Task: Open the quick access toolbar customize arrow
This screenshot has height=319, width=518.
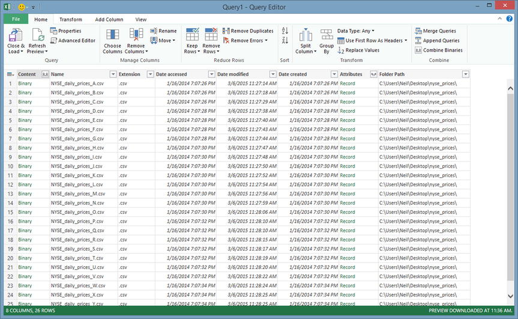Action: (x=33, y=7)
